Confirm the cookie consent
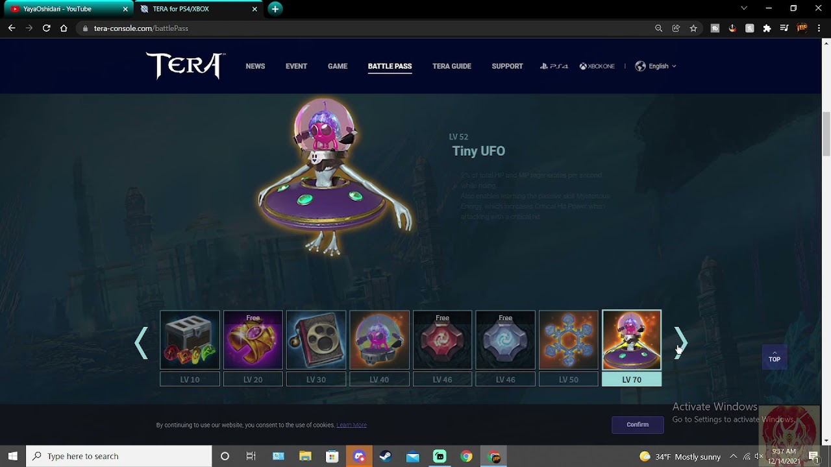 pos(638,425)
